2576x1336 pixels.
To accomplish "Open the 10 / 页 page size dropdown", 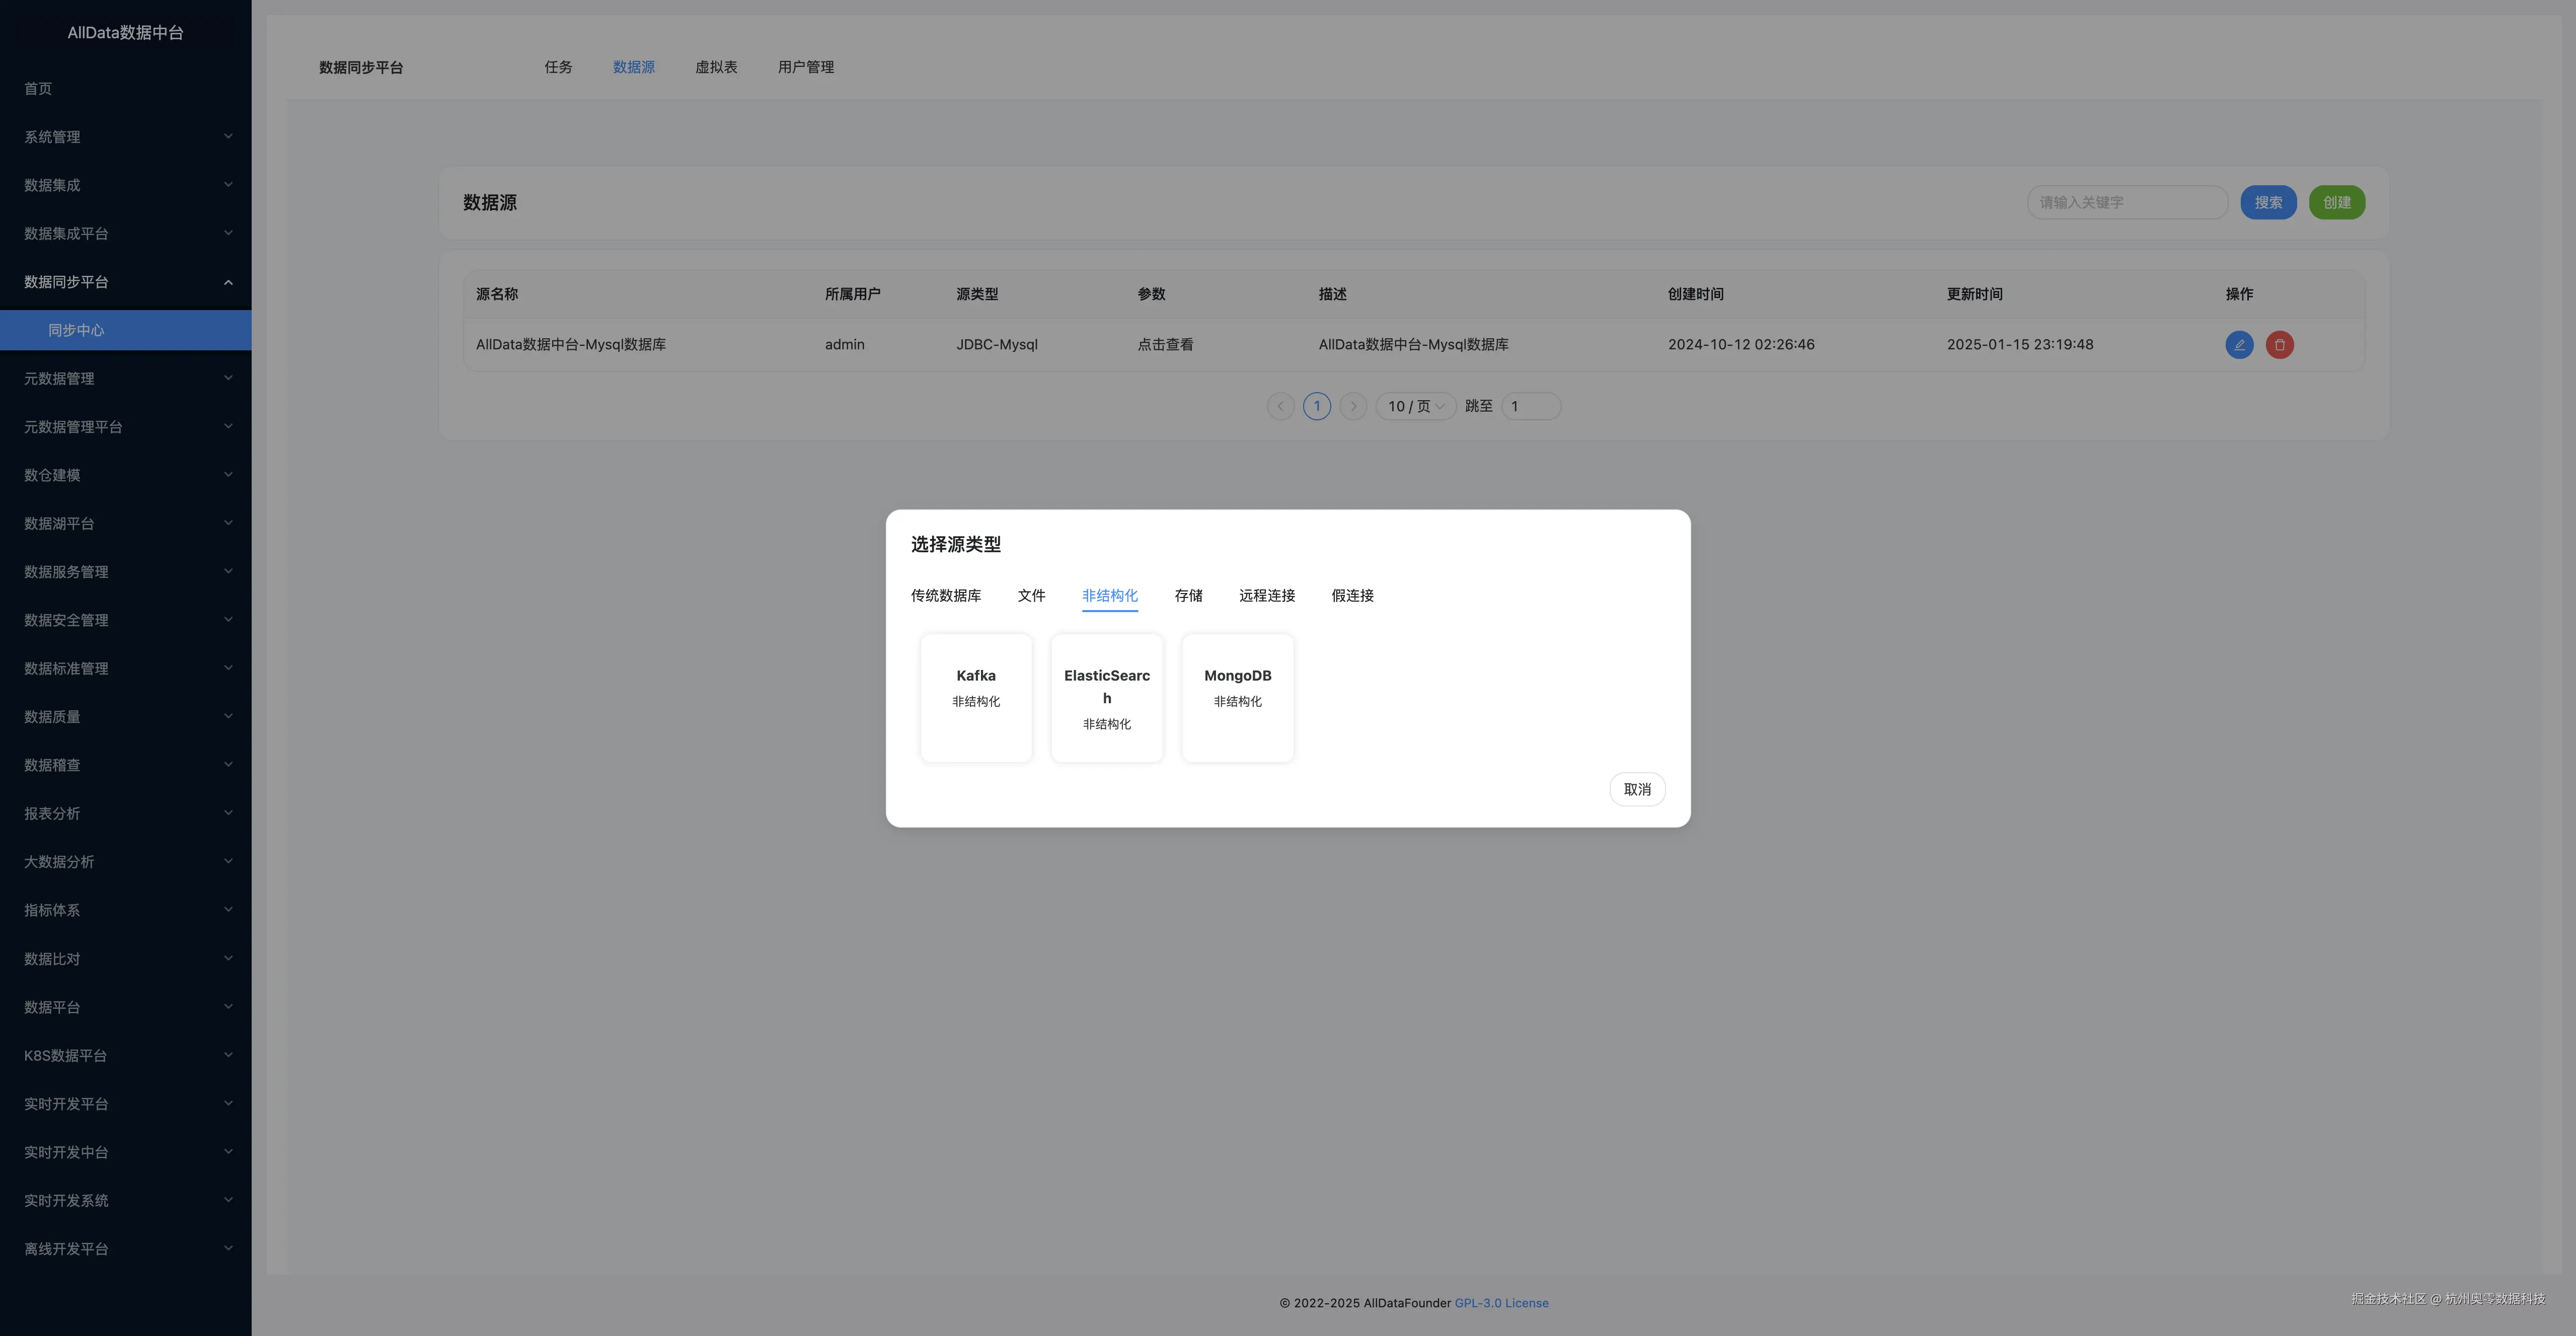I will (x=1415, y=406).
